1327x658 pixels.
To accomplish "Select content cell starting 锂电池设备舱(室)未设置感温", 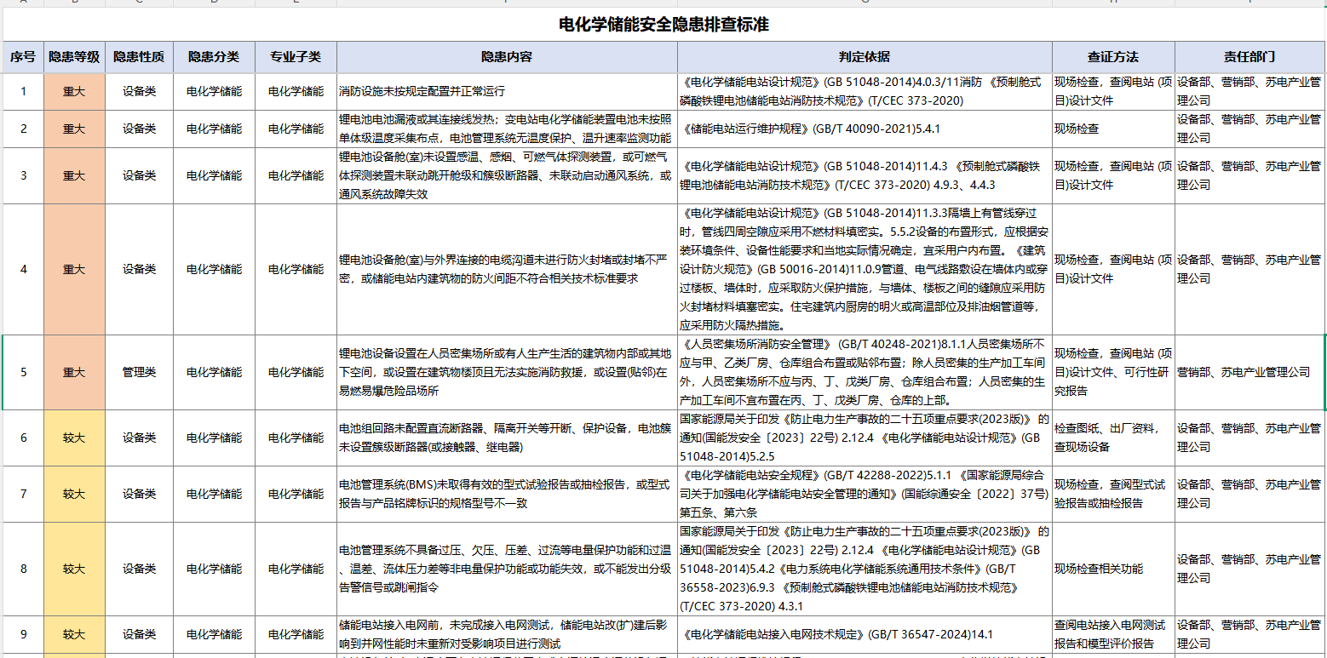I will coord(507,175).
